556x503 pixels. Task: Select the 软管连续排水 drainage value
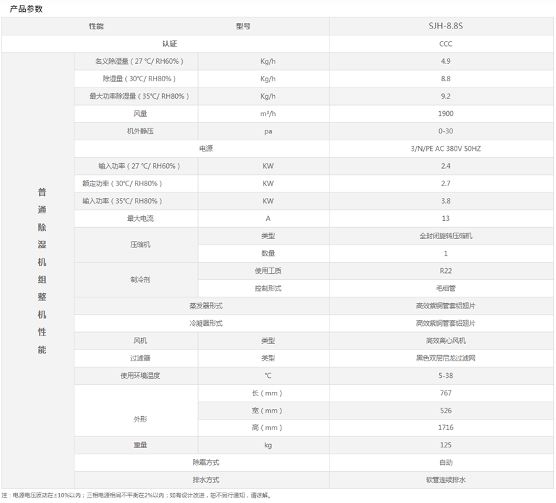tap(445, 479)
